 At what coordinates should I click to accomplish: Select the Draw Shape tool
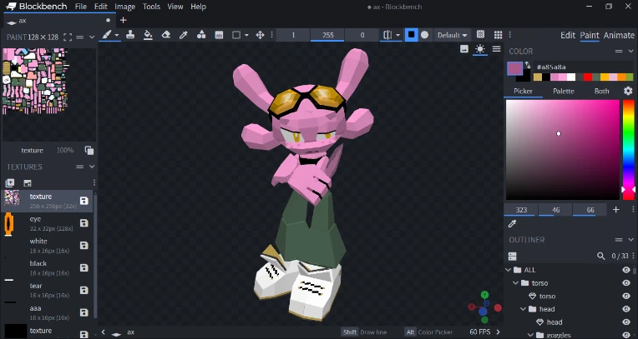[x=201, y=35]
